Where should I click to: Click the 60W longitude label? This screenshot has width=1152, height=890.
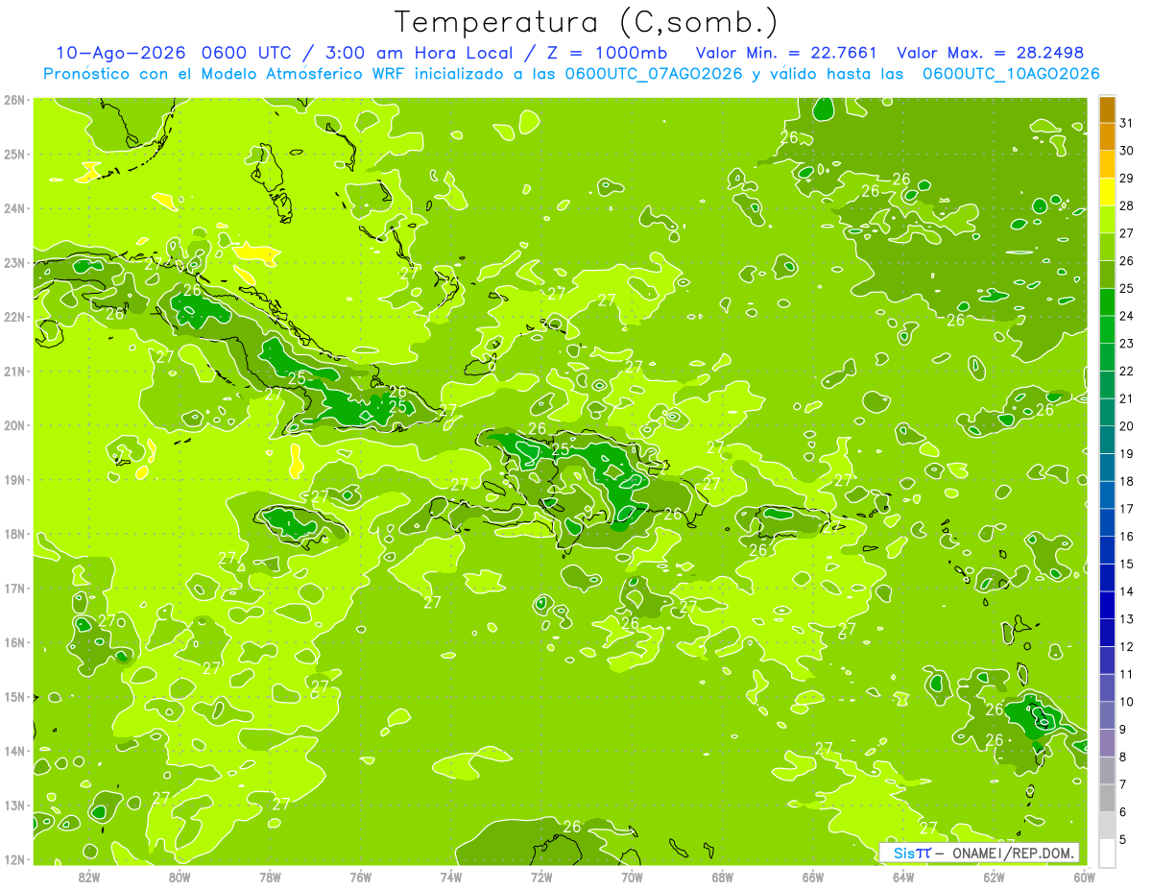pos(1084,877)
